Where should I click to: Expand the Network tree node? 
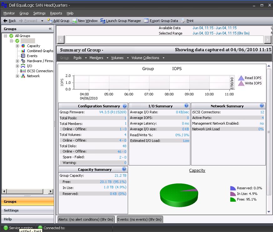(17, 76)
